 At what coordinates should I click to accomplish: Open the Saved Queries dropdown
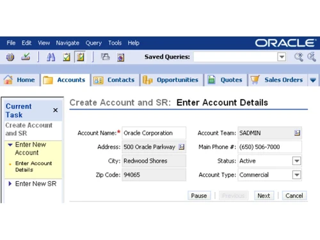point(282,57)
